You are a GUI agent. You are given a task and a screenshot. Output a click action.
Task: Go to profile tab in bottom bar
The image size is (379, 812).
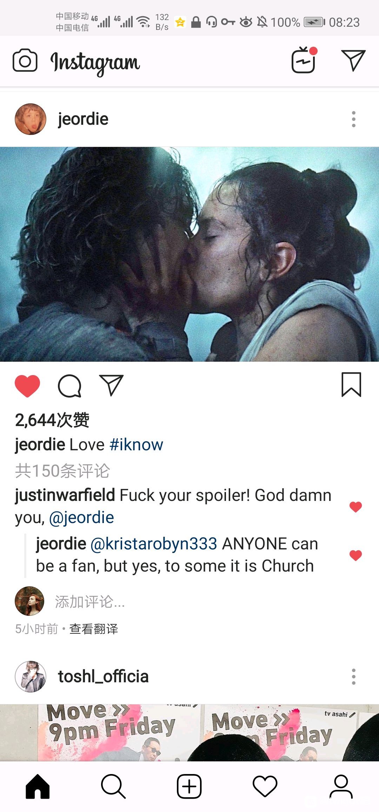point(341,786)
